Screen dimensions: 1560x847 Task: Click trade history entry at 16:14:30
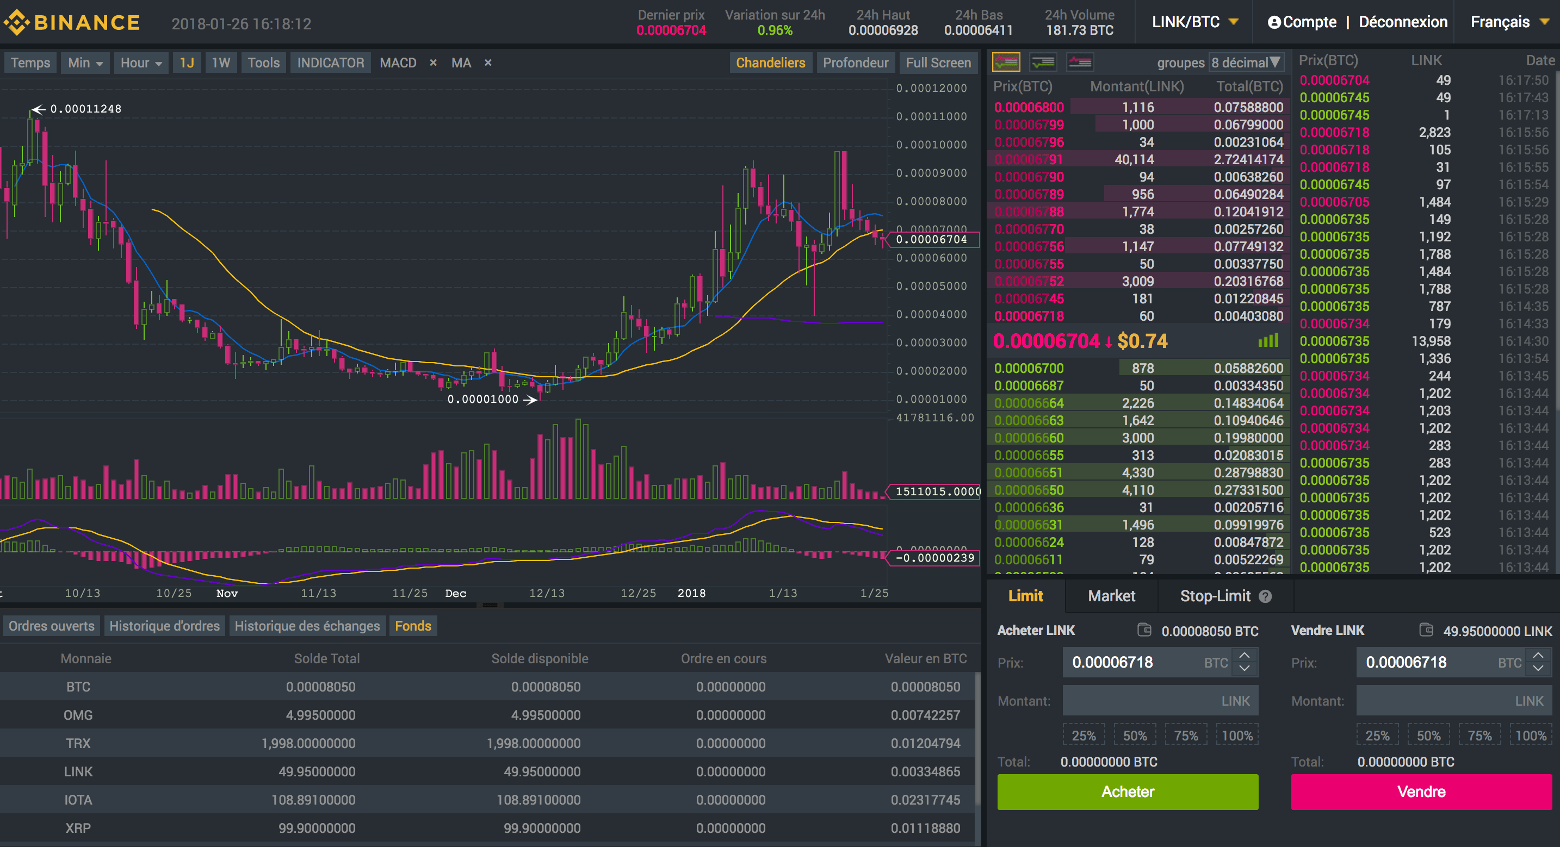click(1426, 341)
